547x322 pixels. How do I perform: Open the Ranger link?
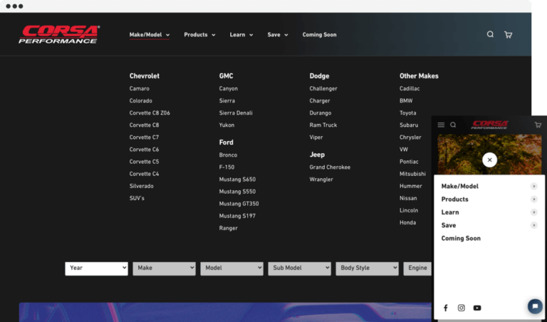point(228,228)
